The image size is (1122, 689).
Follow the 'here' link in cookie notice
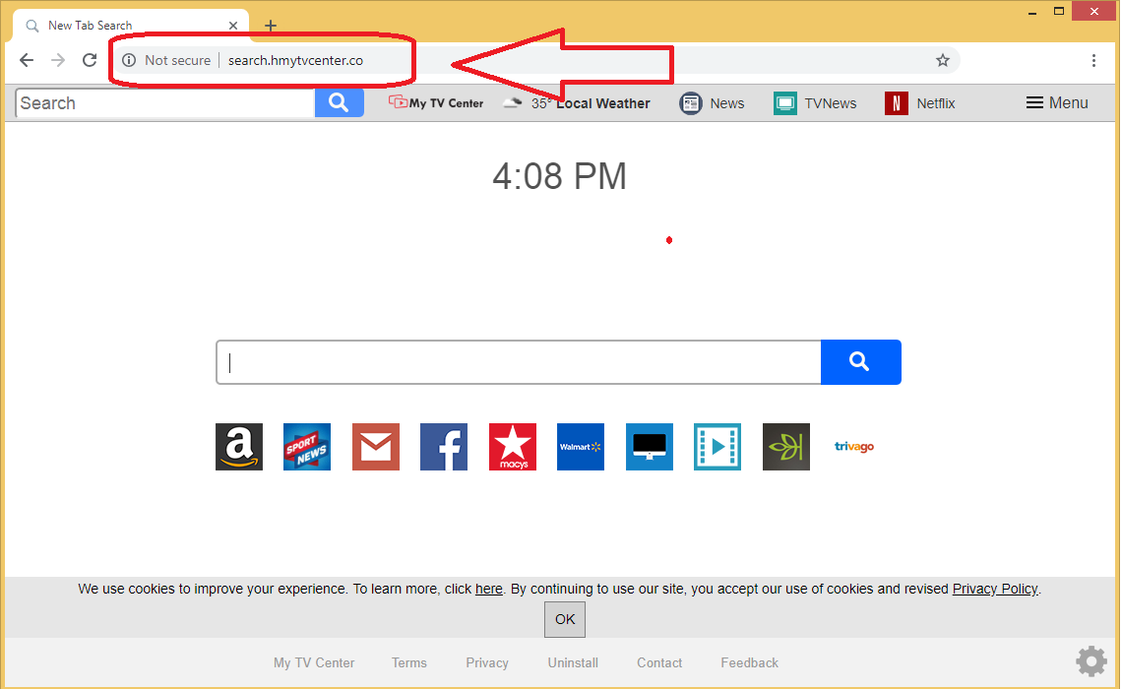[489, 589]
